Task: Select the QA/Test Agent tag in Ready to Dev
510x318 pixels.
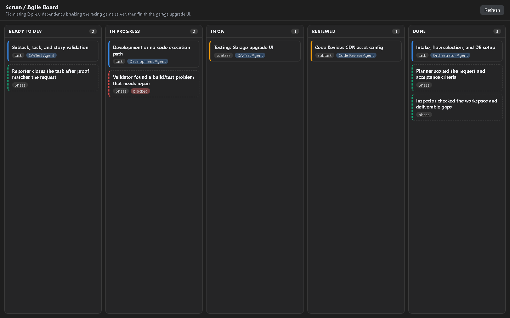Action: point(41,55)
